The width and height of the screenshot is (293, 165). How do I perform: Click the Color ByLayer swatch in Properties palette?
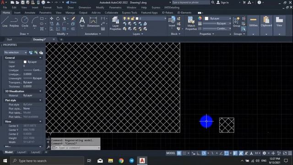(25, 62)
